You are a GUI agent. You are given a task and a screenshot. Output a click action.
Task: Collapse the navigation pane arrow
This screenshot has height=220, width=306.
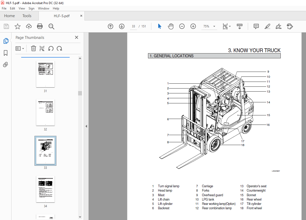tap(86, 126)
